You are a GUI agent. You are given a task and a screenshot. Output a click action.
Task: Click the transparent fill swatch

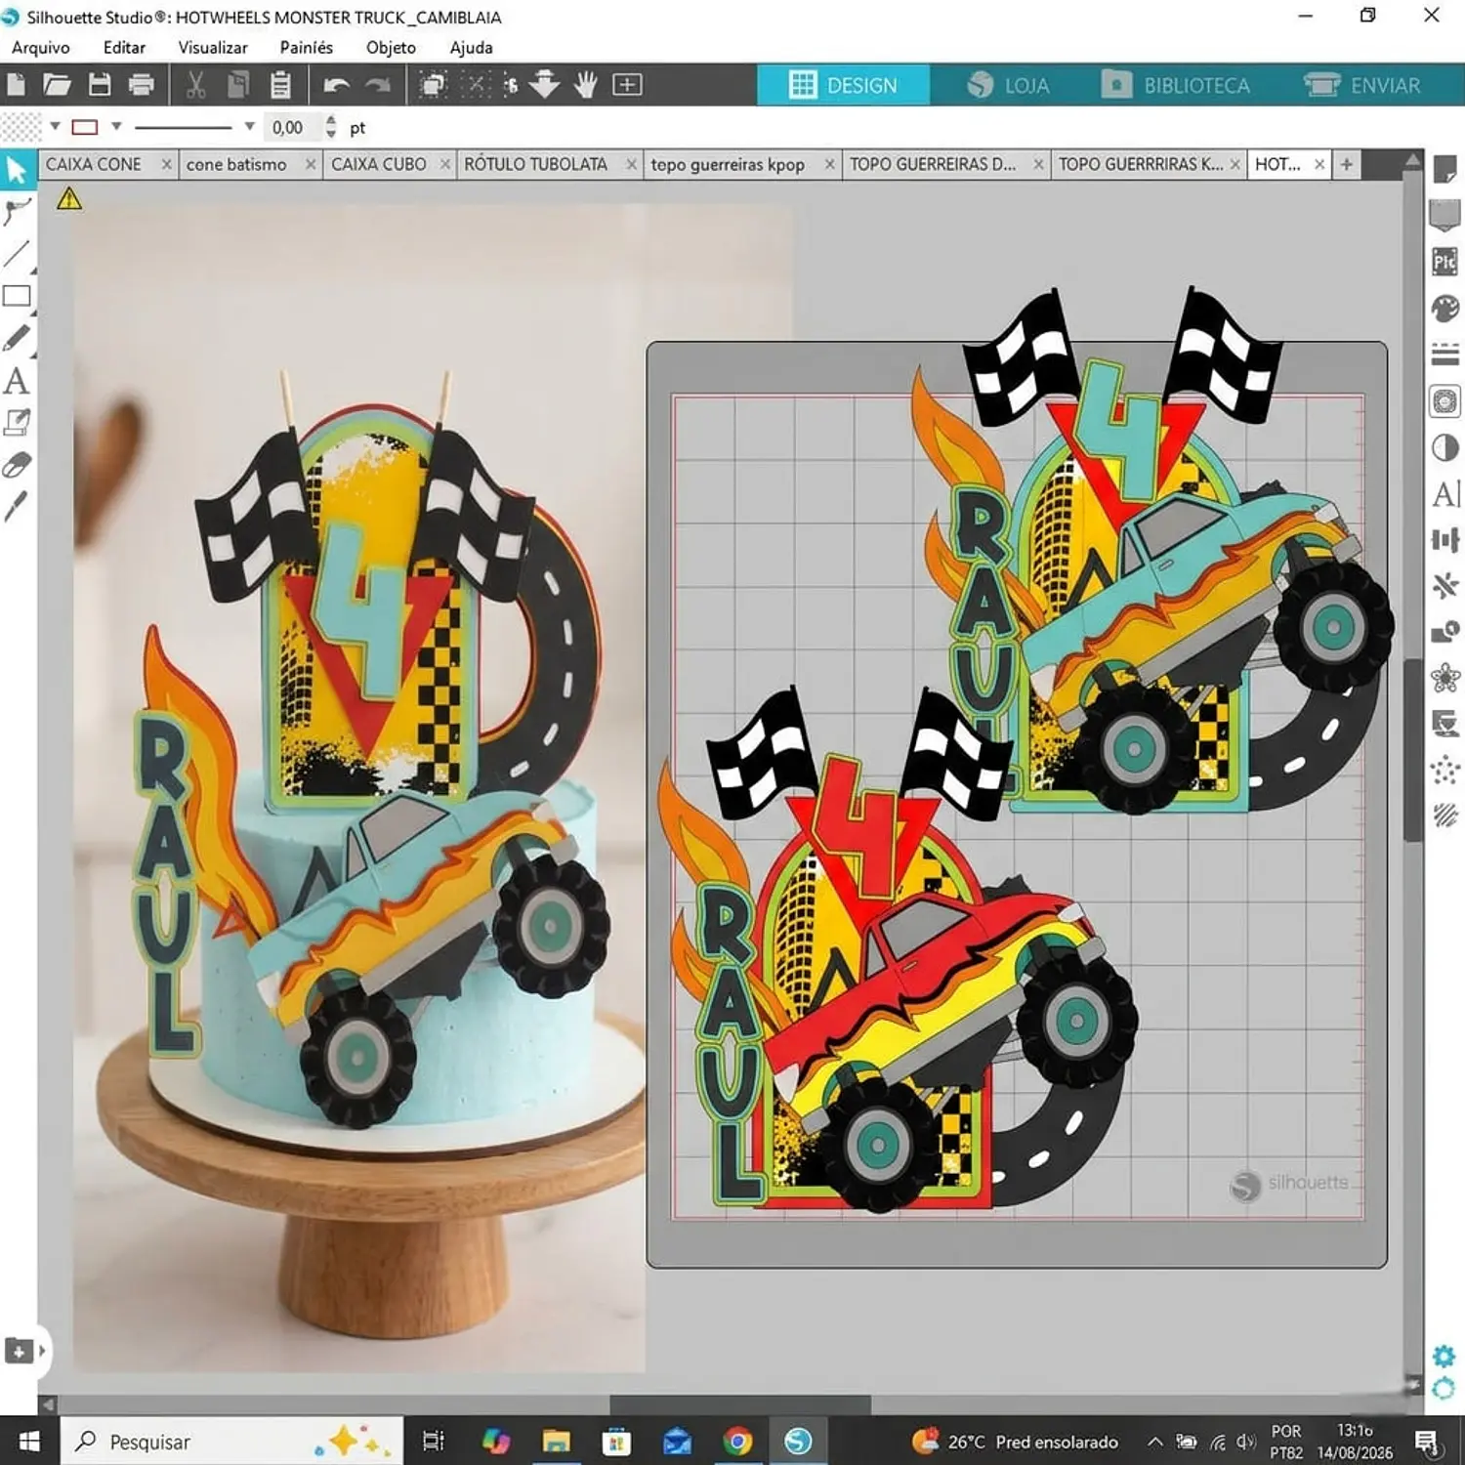point(21,127)
